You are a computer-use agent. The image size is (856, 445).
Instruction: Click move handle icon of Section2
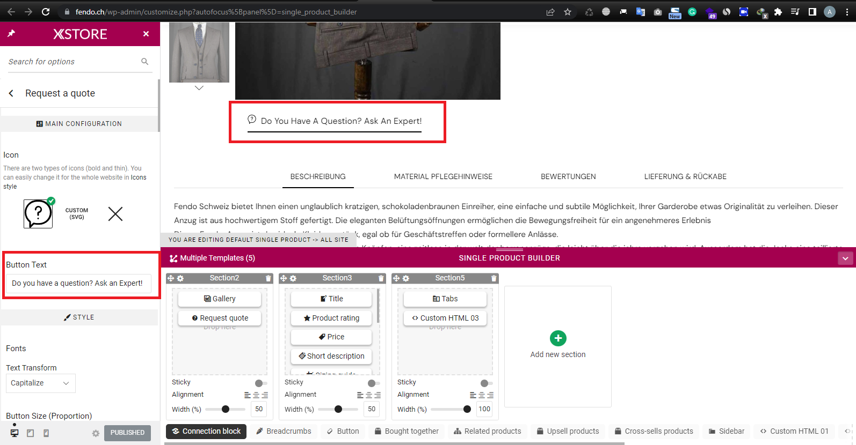[171, 278]
